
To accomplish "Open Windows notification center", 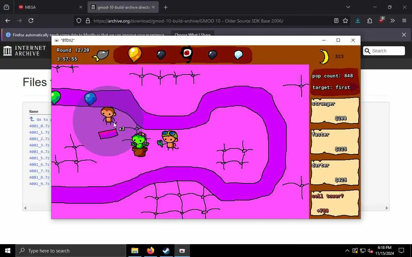I will 401,251.
